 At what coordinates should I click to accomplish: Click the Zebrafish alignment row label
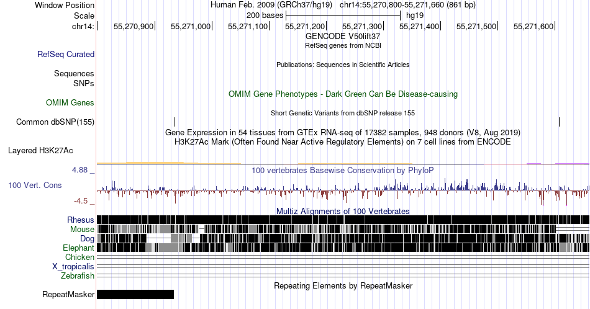tap(78, 275)
